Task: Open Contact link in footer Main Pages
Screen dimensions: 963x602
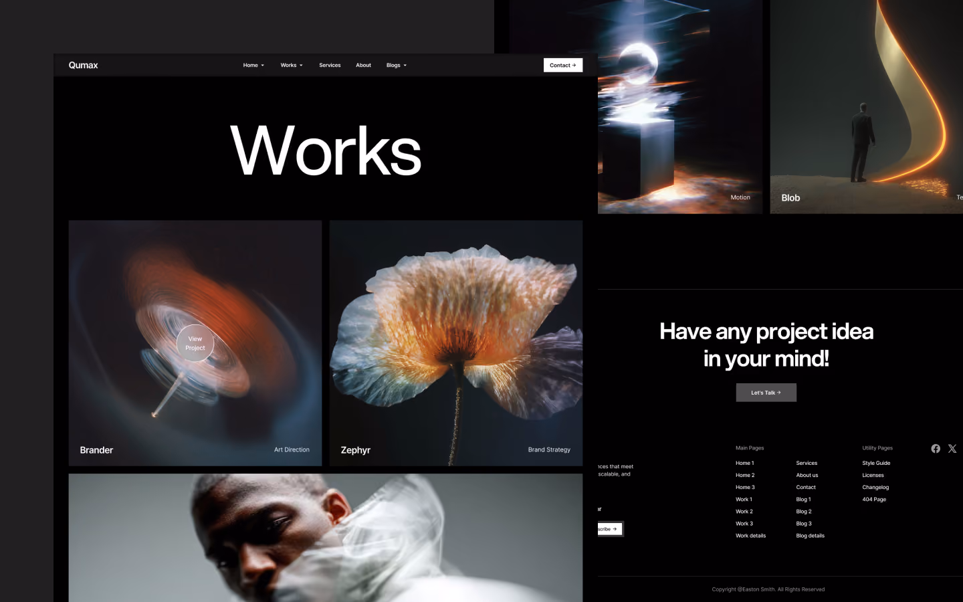Action: point(806,487)
